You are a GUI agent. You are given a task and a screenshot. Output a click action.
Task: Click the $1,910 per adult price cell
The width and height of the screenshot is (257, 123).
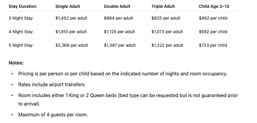[71, 32]
